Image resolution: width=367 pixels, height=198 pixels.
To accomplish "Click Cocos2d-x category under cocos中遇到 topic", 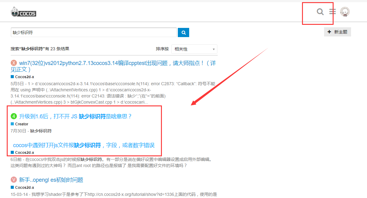I will pos(22,153).
